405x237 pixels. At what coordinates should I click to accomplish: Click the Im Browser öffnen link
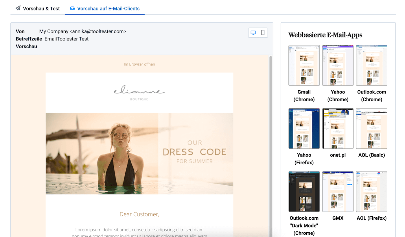[139, 64]
